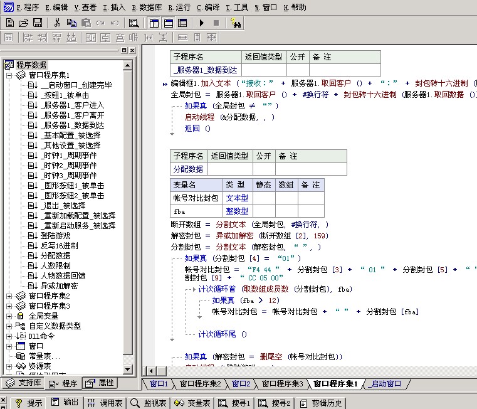Expand the 全局变量 tree node
This screenshot has height=409, width=477.
point(9,316)
